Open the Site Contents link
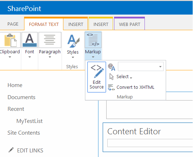 (x=24, y=133)
